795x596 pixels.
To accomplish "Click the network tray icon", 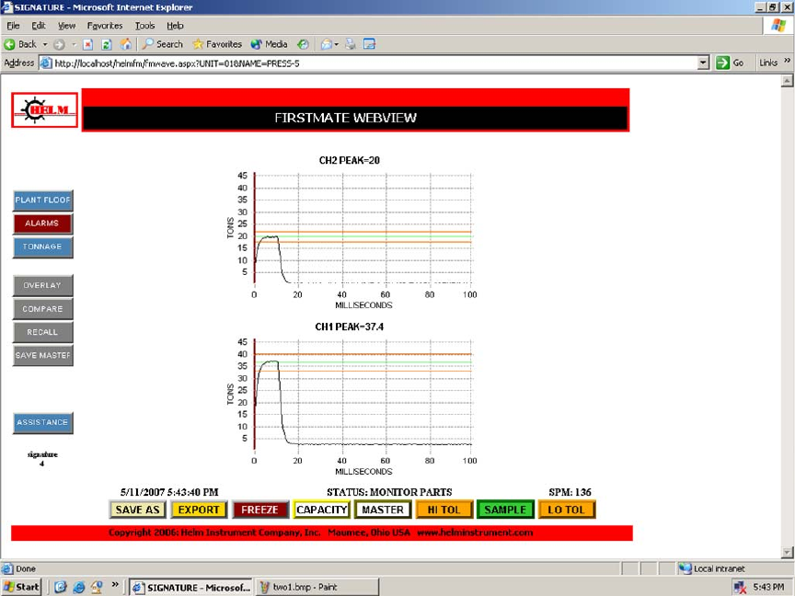I will (x=740, y=588).
